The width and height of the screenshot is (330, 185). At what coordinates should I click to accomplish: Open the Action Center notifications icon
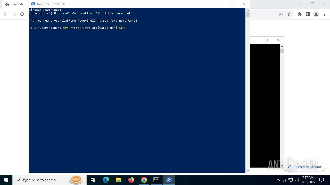[x=321, y=180]
